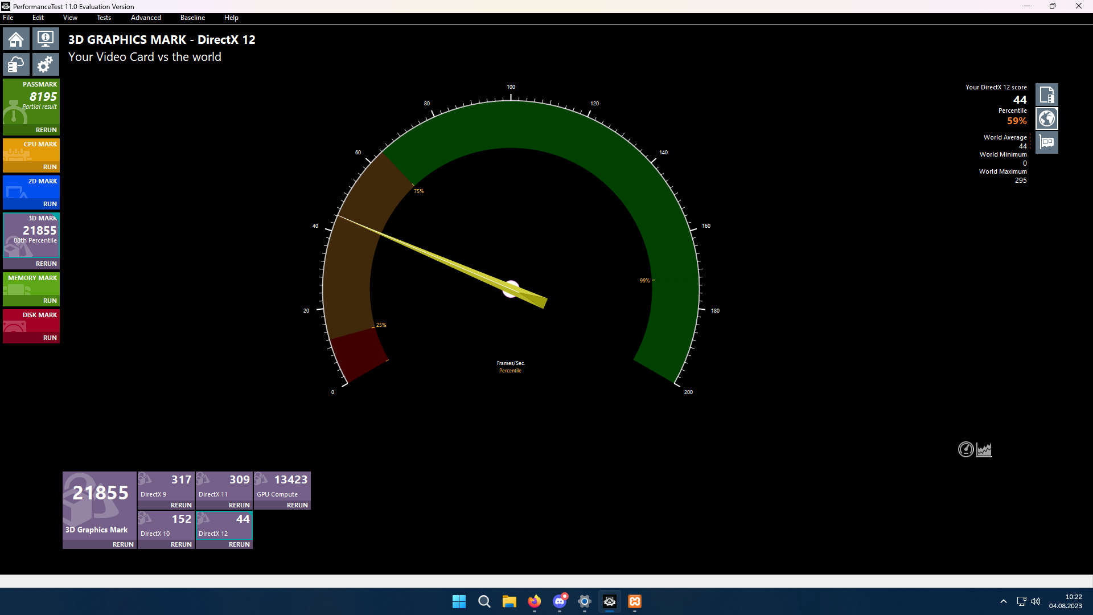Click the network icon in the system tray

click(1021, 601)
